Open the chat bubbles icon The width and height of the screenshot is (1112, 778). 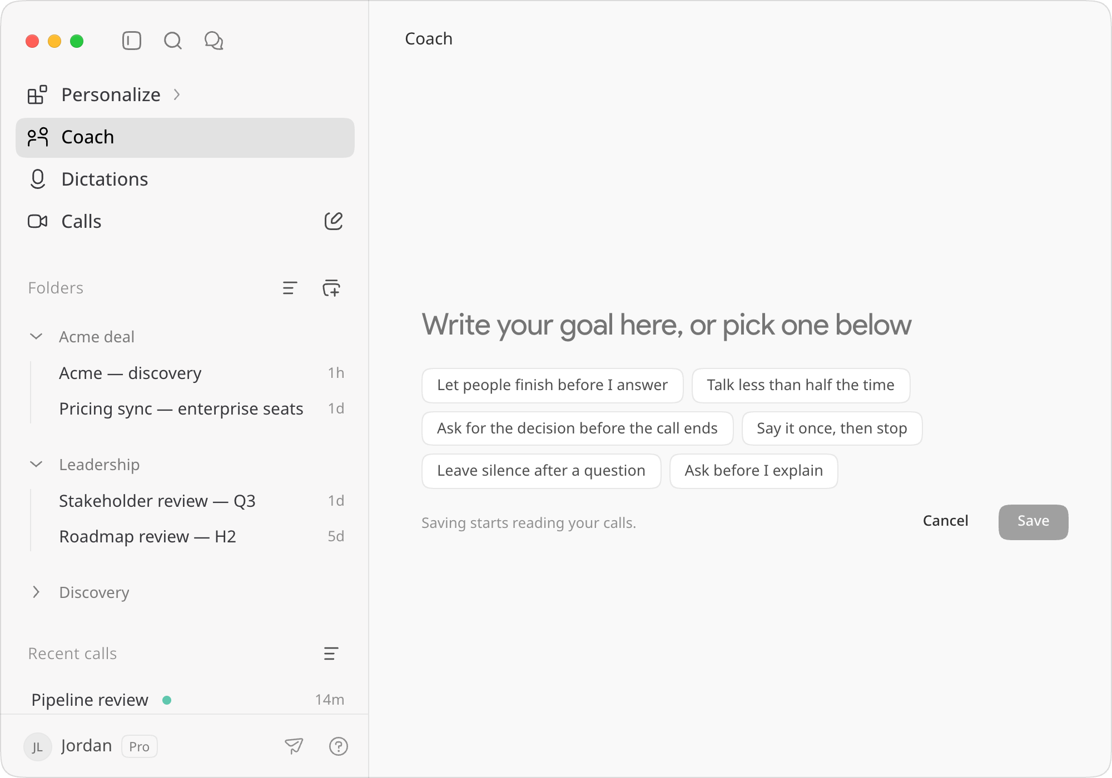click(214, 41)
